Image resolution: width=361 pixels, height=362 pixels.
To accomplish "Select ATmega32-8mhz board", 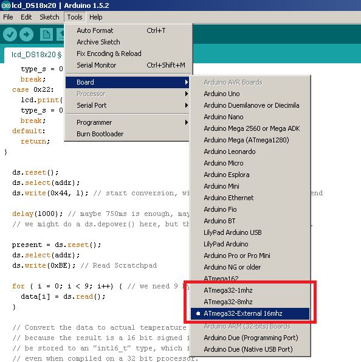I will click(x=250, y=302).
